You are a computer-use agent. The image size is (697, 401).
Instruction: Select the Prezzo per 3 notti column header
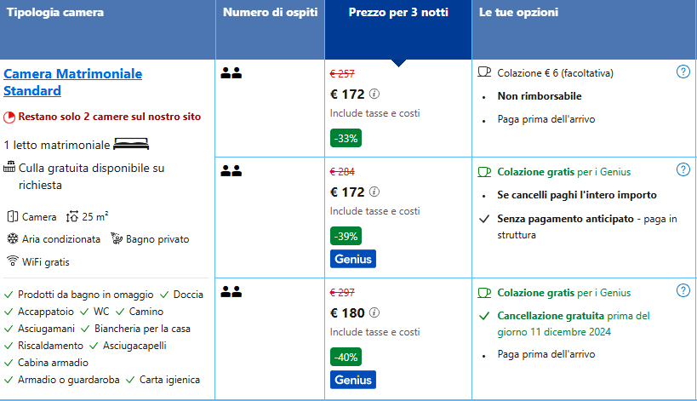point(398,13)
